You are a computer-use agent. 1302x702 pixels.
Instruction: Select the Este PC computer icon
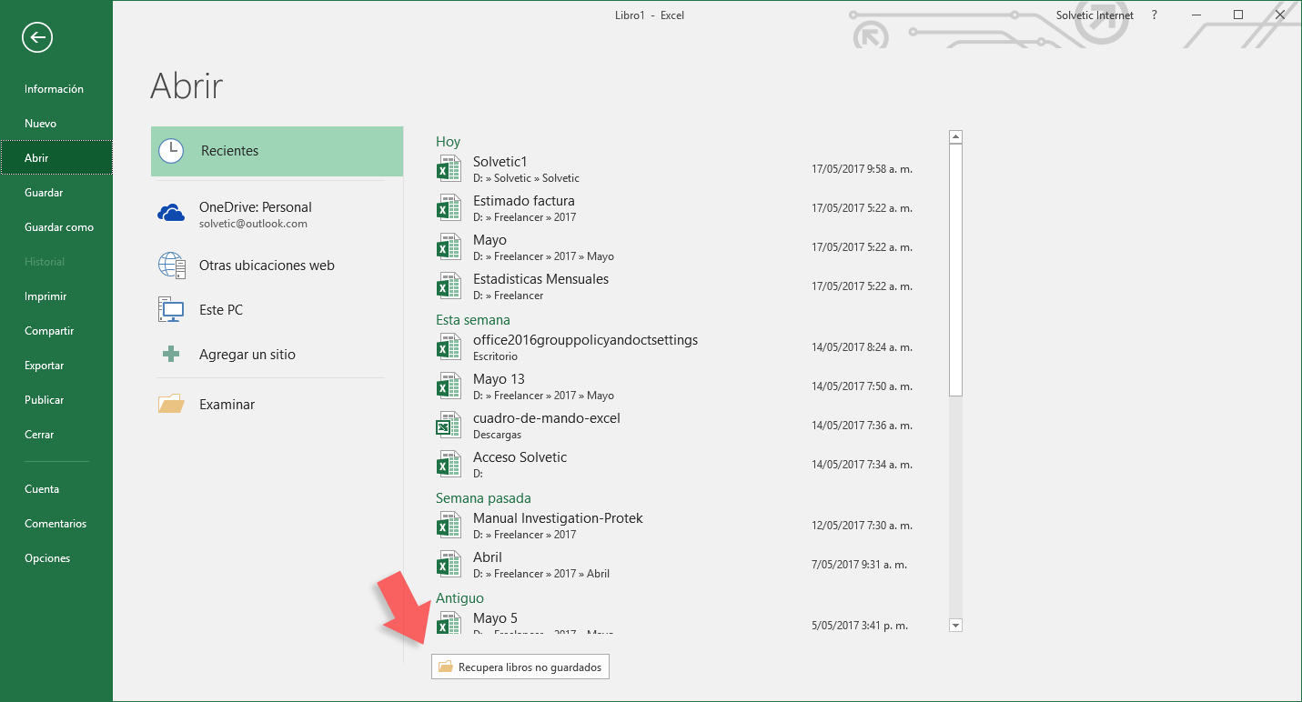click(x=171, y=310)
